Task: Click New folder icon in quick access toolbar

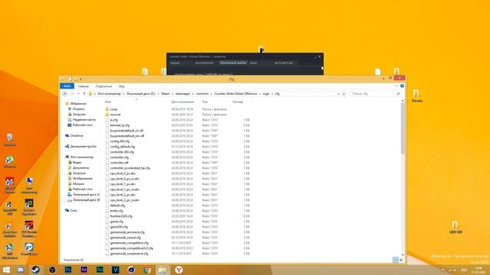Action: [x=76, y=79]
